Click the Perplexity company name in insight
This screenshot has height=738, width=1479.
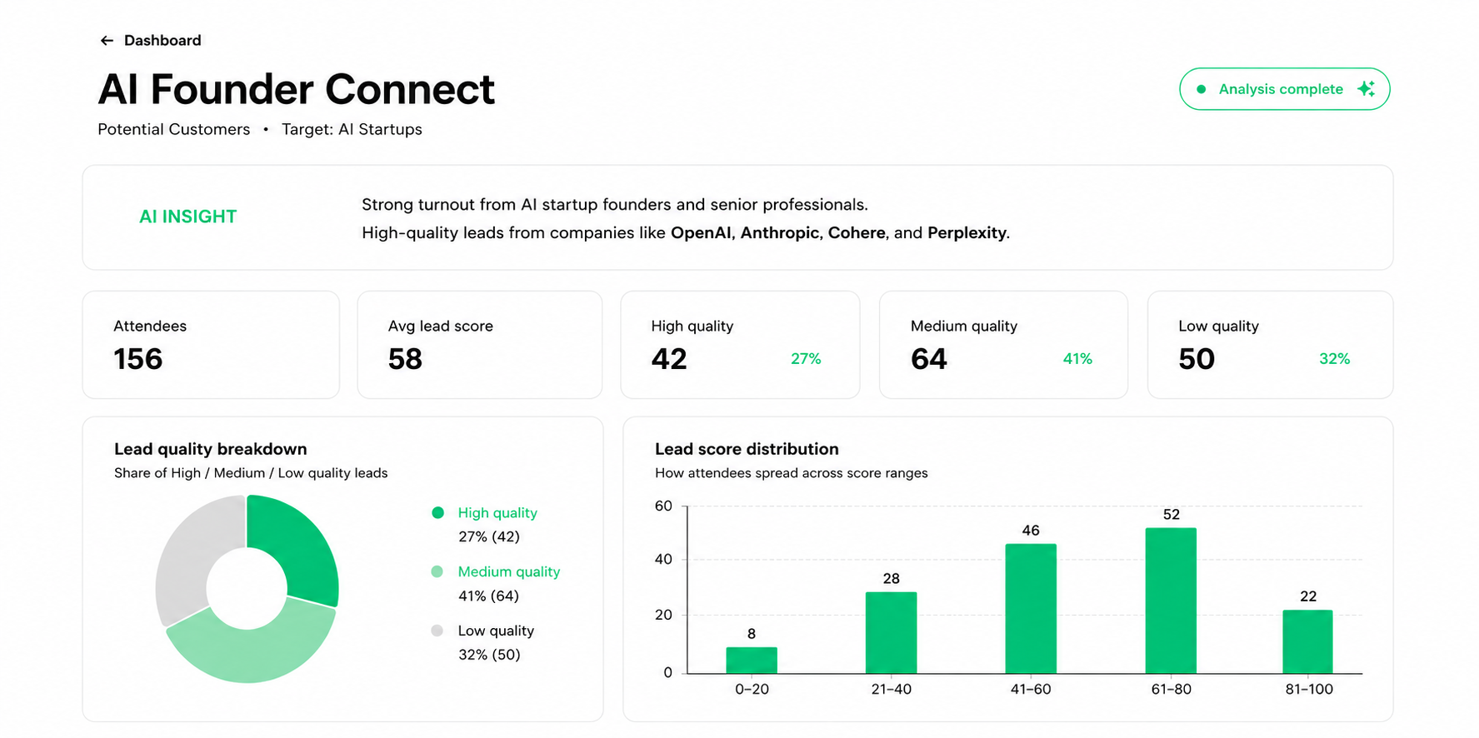pos(967,233)
